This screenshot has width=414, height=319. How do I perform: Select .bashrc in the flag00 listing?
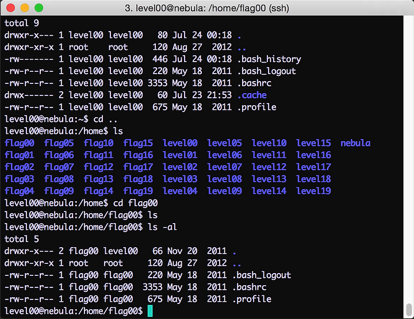249,287
